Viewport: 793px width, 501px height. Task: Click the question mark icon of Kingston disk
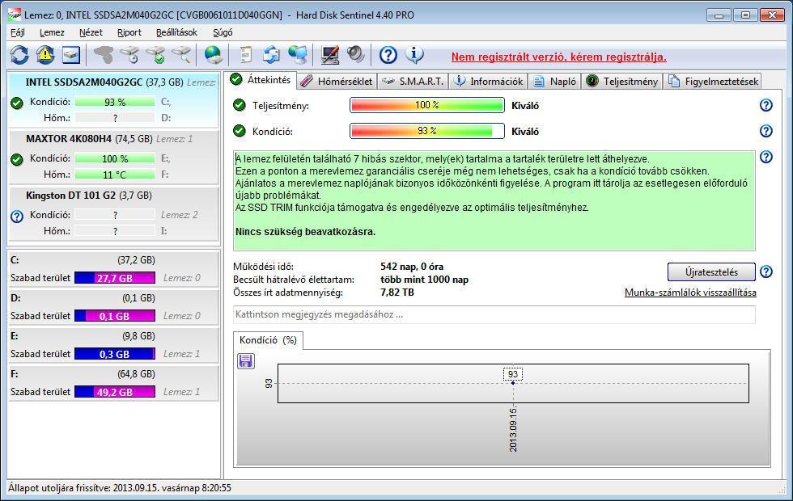[17, 217]
